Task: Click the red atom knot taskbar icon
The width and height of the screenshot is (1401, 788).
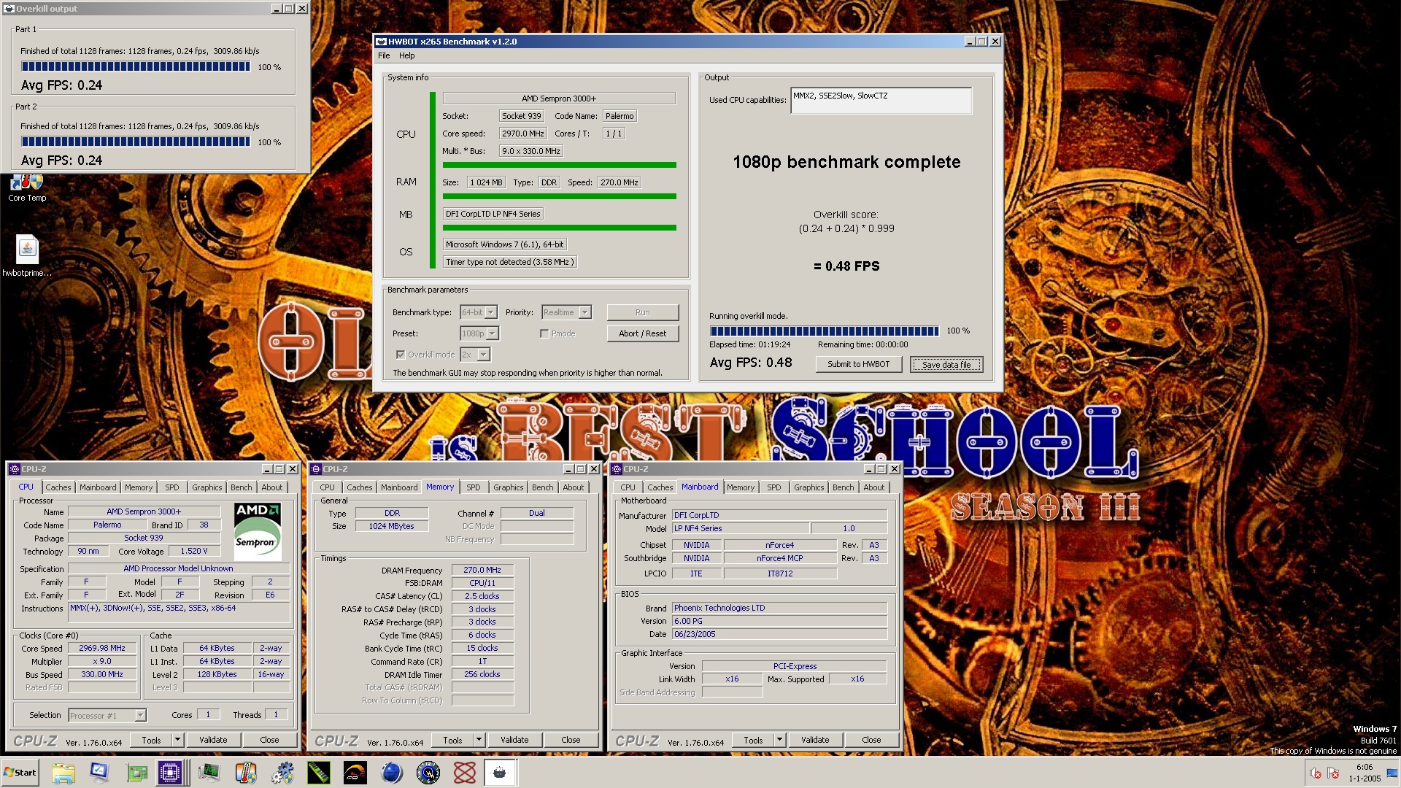Action: [465, 773]
